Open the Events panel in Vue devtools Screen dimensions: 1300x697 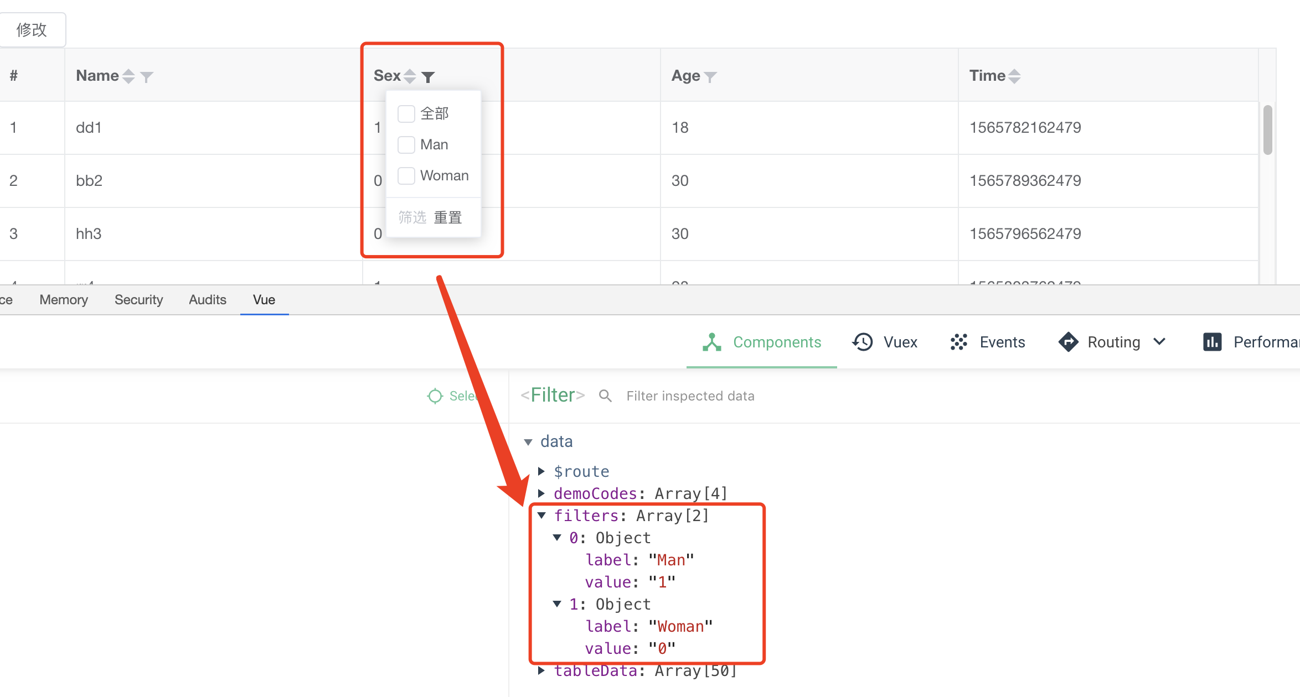click(1002, 342)
